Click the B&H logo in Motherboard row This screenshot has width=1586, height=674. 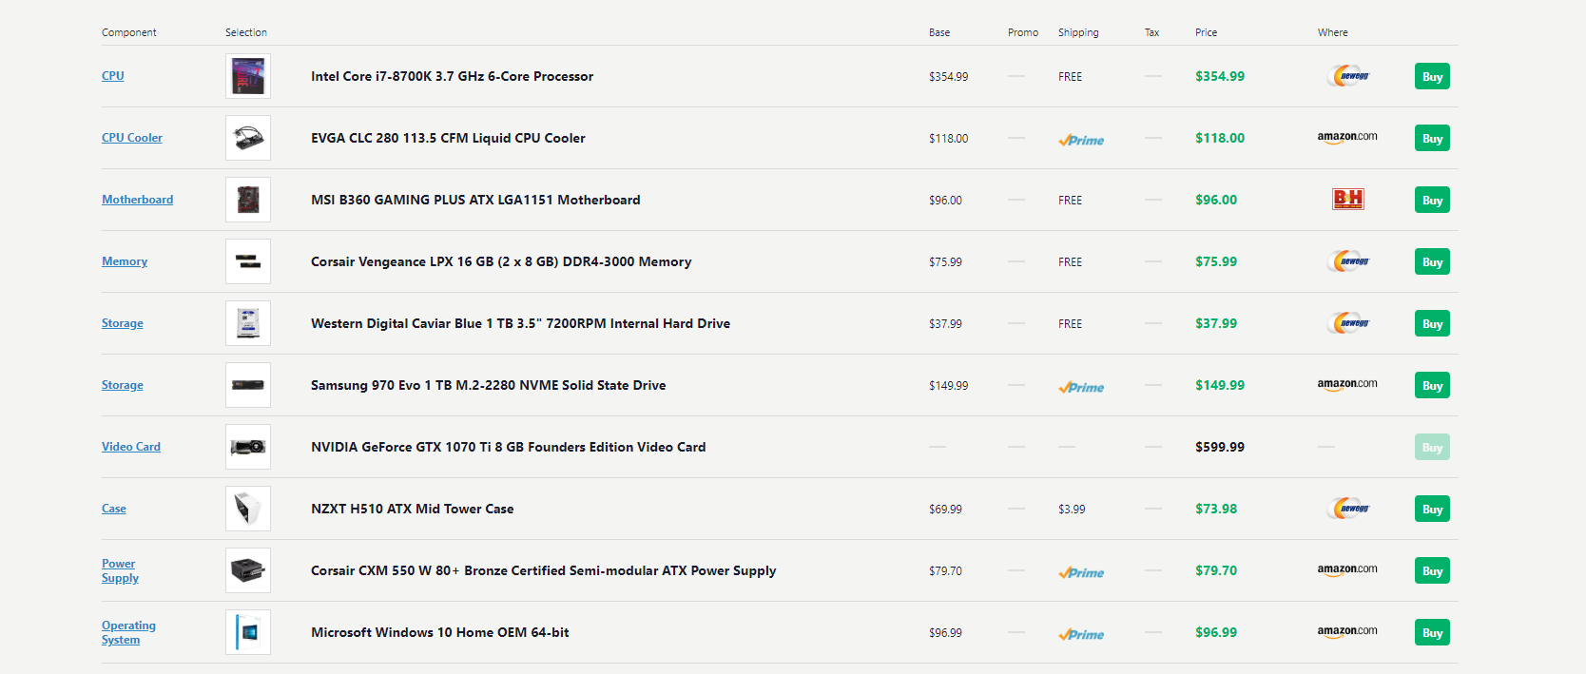click(x=1347, y=199)
